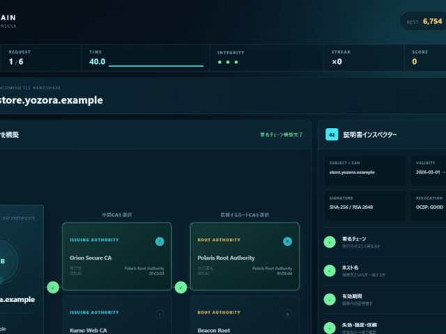Click the 中間CAを選択 column label
Screen dimensions: 446x334
(x=117, y=215)
